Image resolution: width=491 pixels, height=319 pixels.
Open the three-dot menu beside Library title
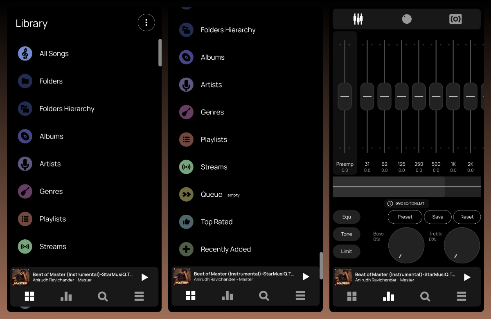coord(146,22)
